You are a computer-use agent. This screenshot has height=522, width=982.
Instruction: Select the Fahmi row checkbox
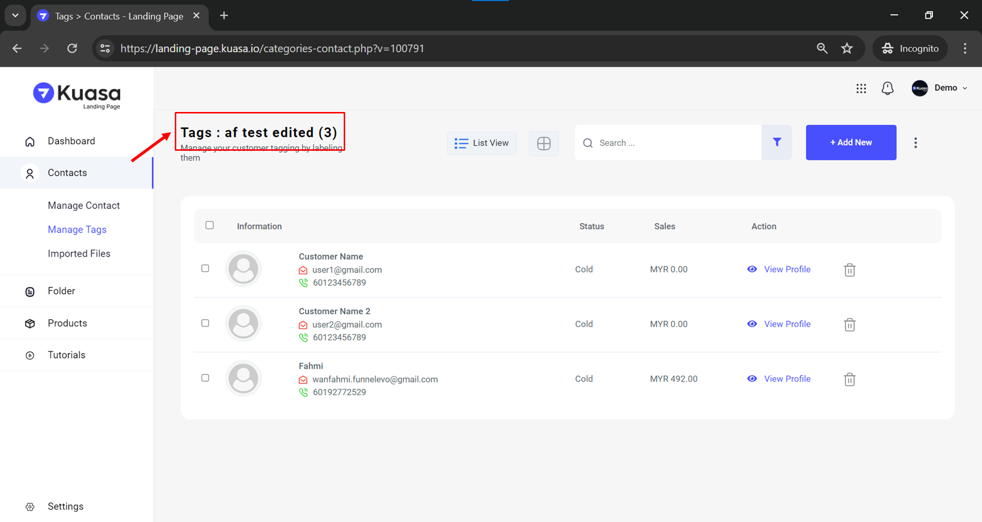coord(205,378)
